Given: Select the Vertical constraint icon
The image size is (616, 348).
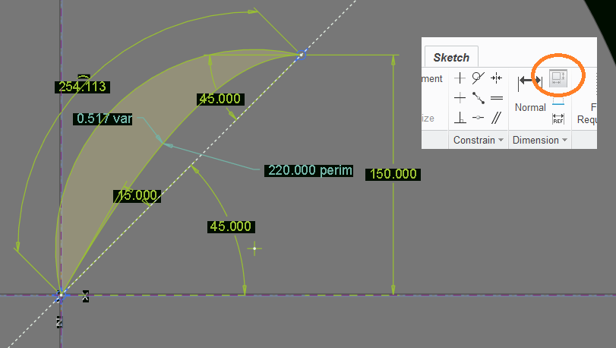Looking at the screenshot, I should [x=460, y=78].
